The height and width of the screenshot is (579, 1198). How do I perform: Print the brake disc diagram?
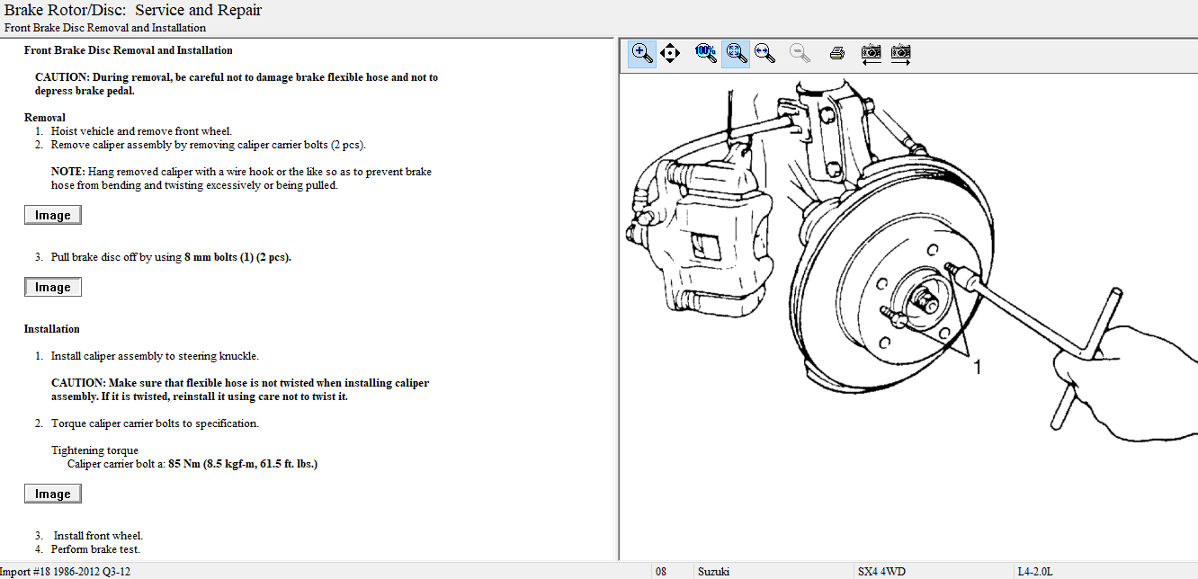point(836,53)
